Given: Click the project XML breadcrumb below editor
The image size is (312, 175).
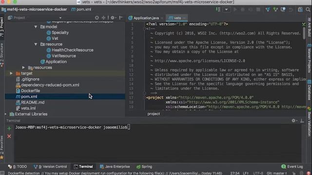Looking at the screenshot, I should pos(154,114).
